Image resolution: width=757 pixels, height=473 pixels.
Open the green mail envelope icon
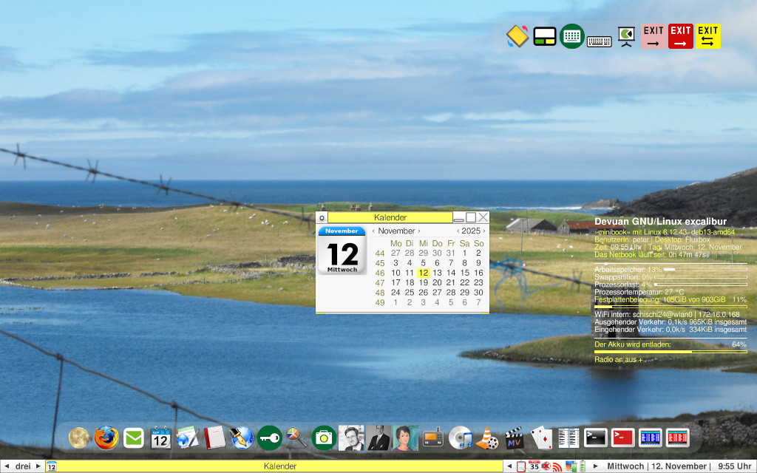click(133, 438)
